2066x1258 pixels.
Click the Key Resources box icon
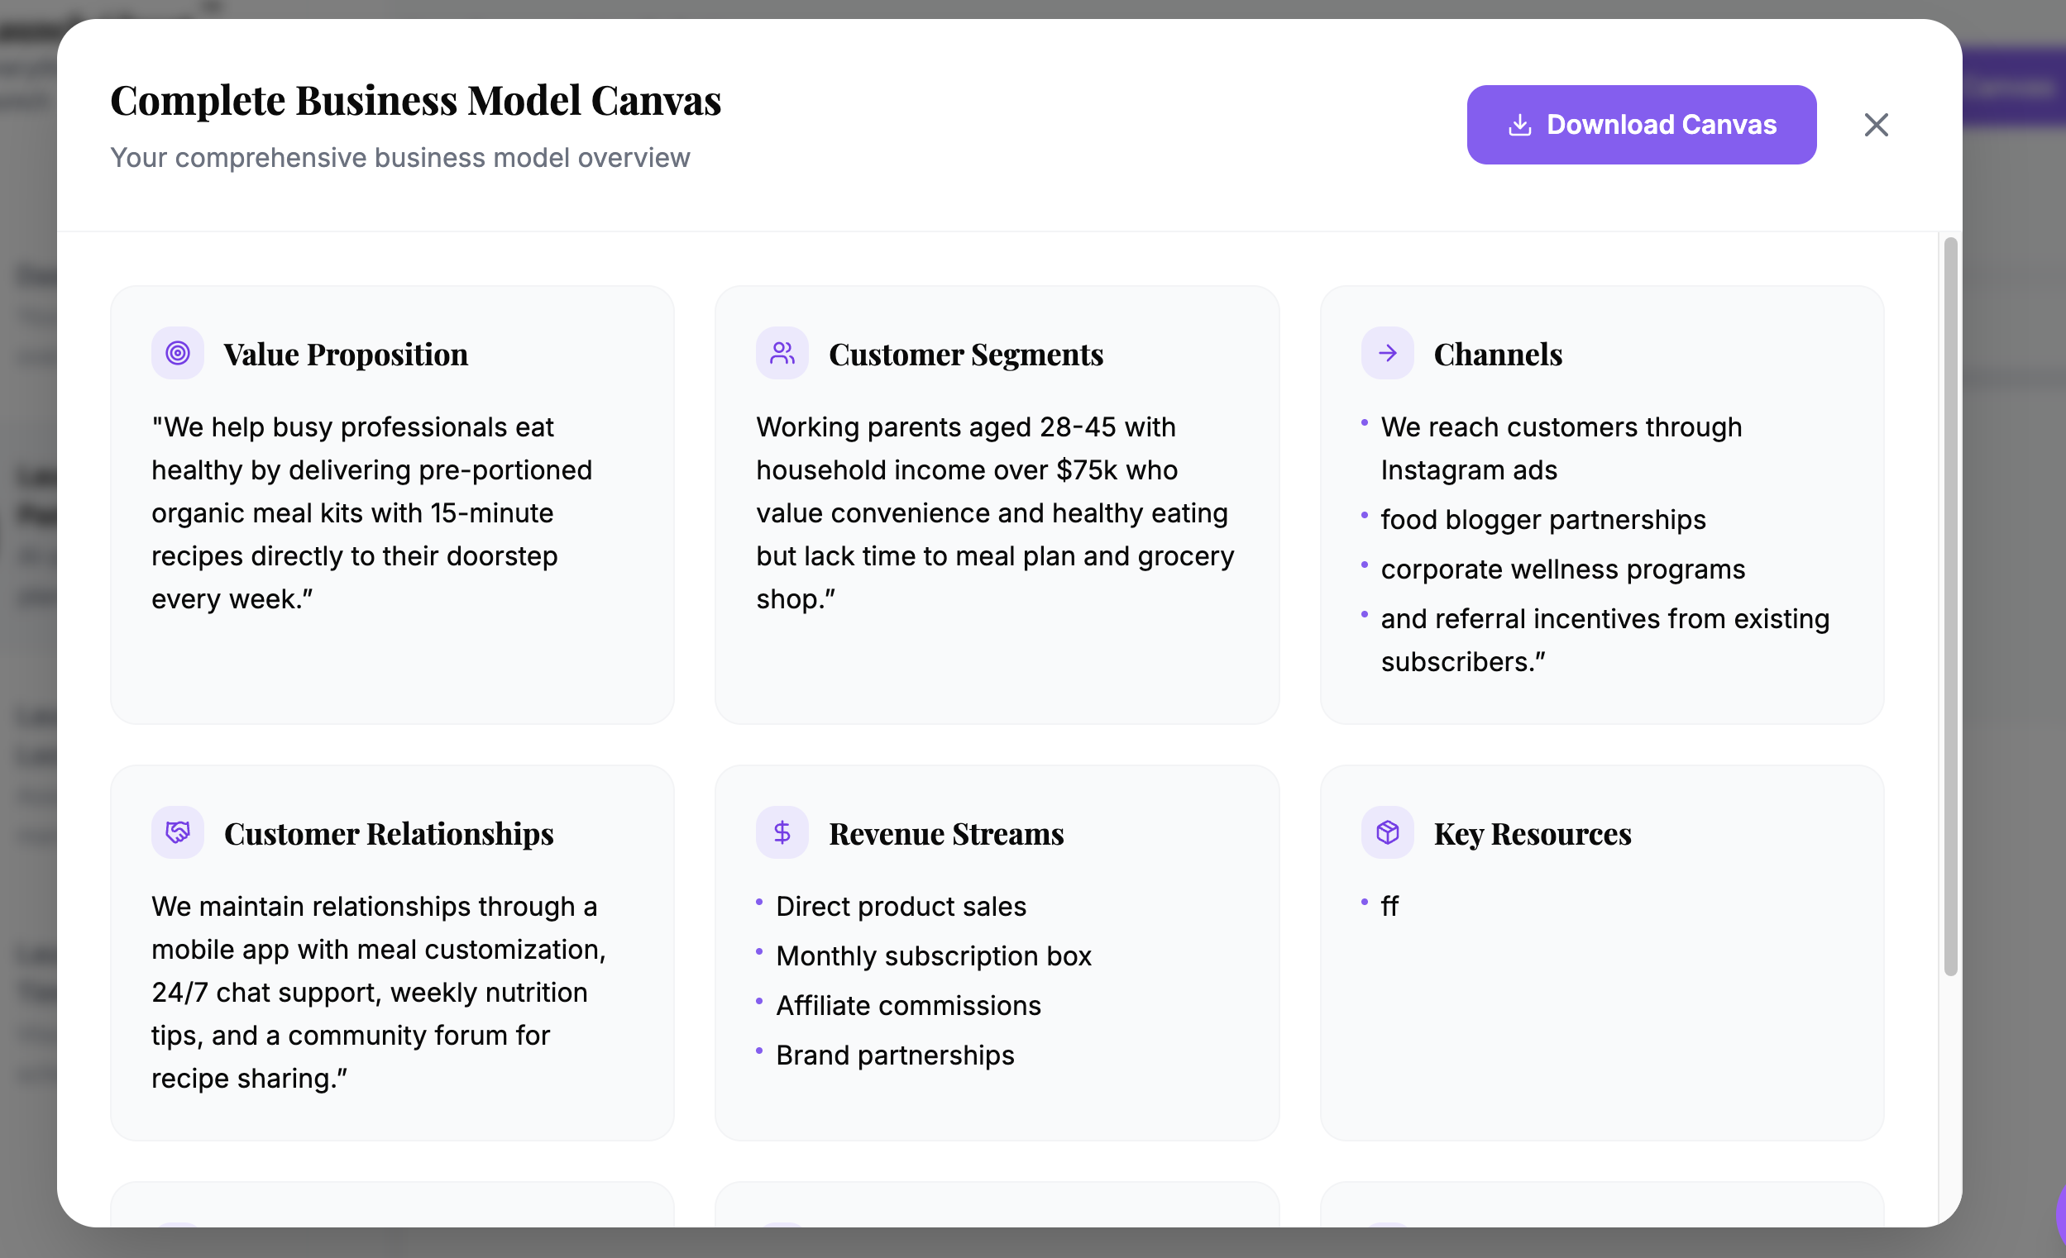1387,832
